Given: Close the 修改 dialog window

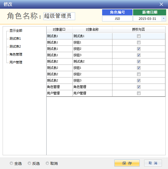Looking at the screenshot, I should [161, 4].
